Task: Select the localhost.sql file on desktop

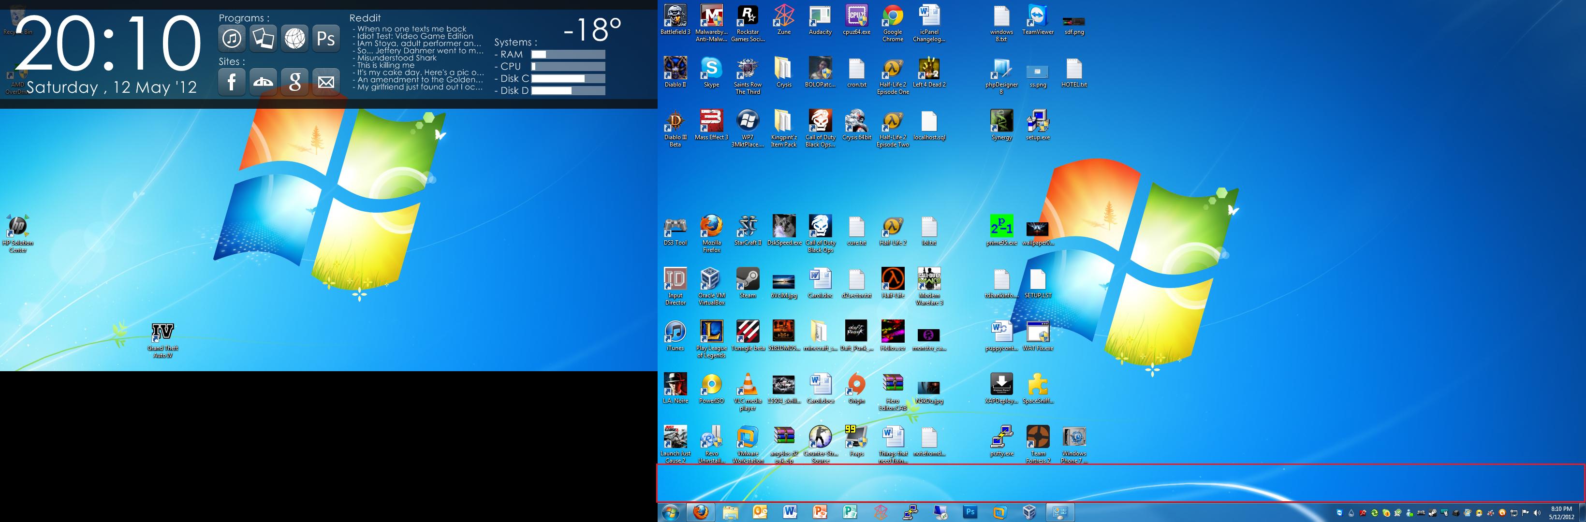Action: point(929,126)
